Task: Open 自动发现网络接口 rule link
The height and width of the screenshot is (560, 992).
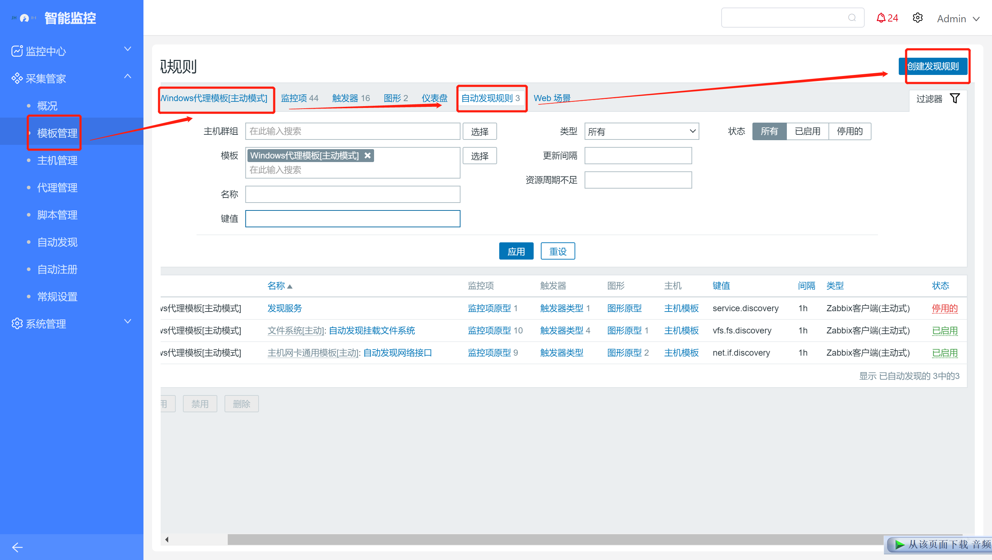Action: (x=397, y=353)
